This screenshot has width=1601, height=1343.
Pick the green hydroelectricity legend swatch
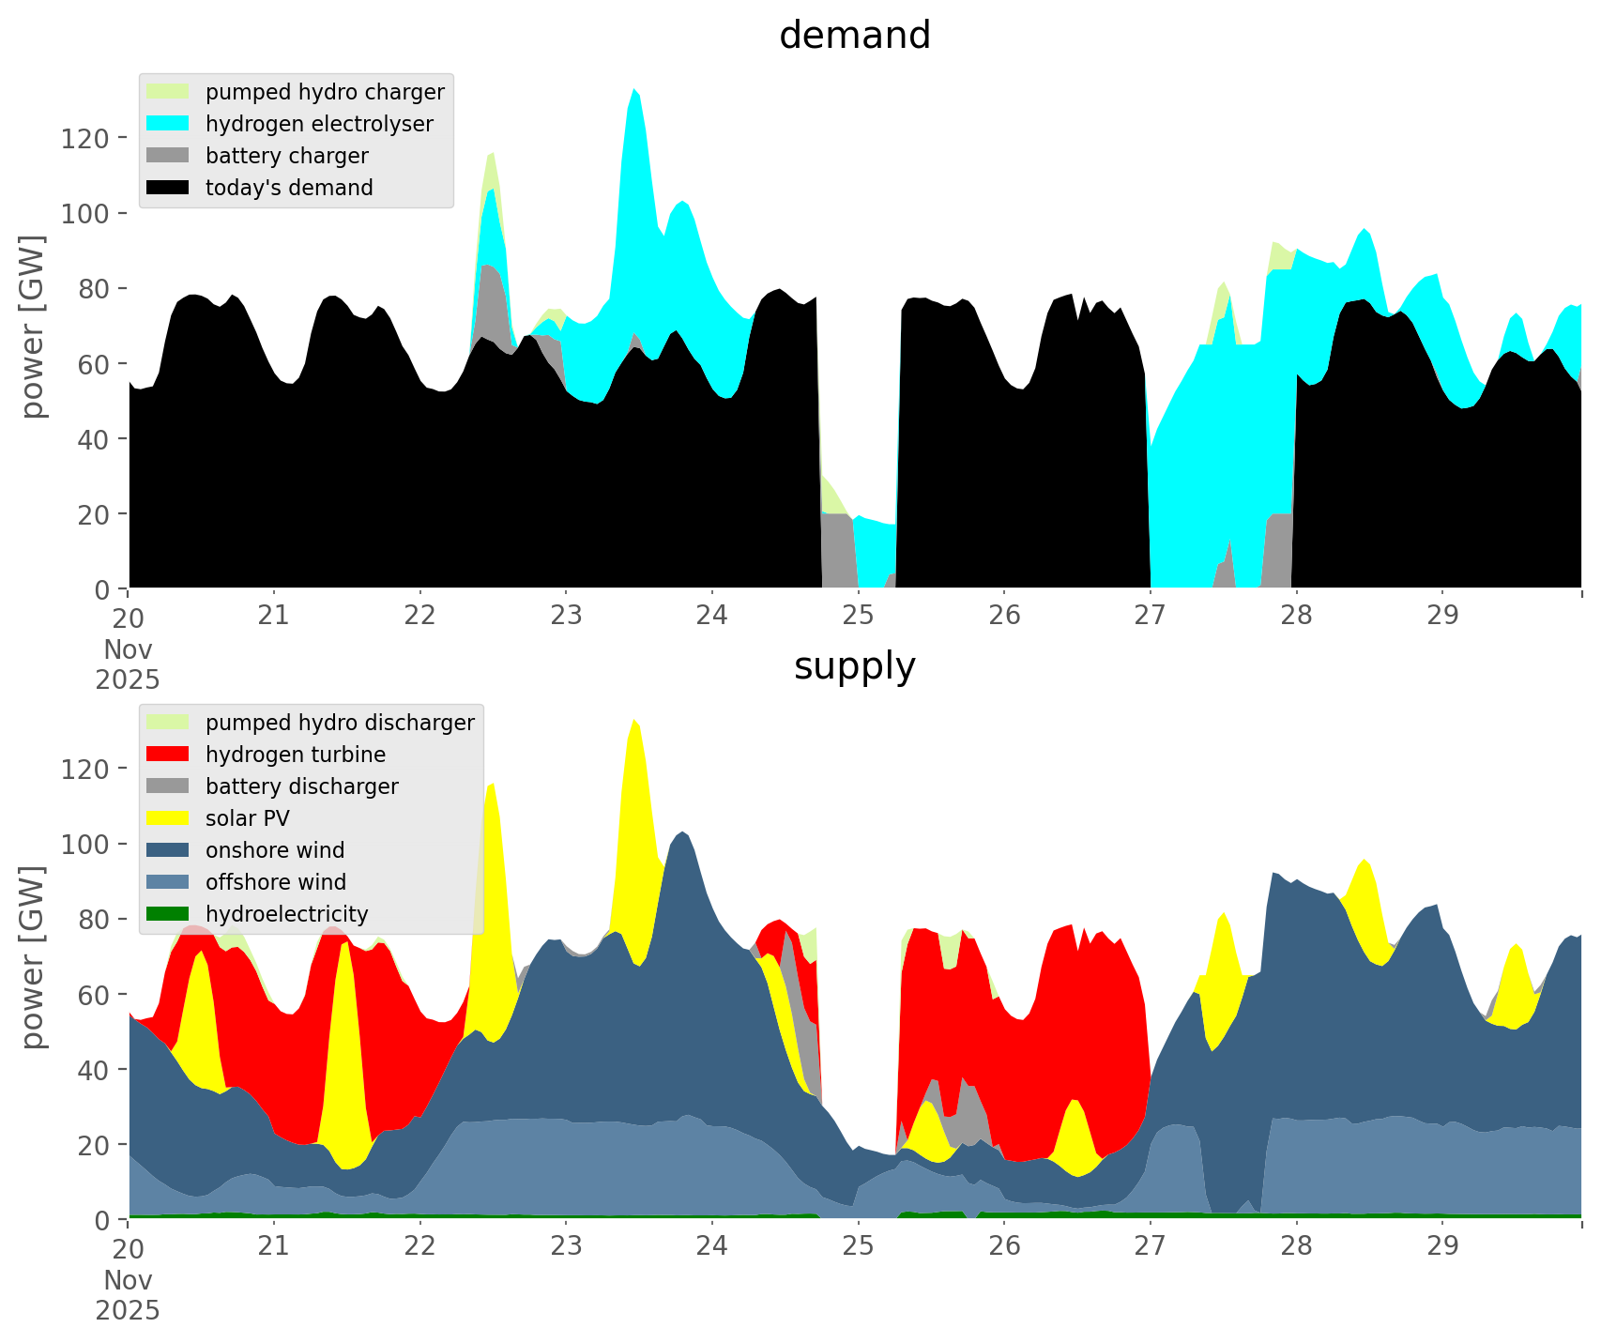click(168, 914)
